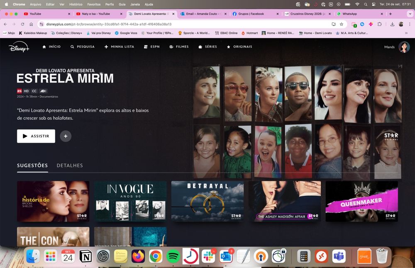This screenshot has height=268, width=415.
Task: Bookmark this page with the star icon
Action: [x=342, y=24]
